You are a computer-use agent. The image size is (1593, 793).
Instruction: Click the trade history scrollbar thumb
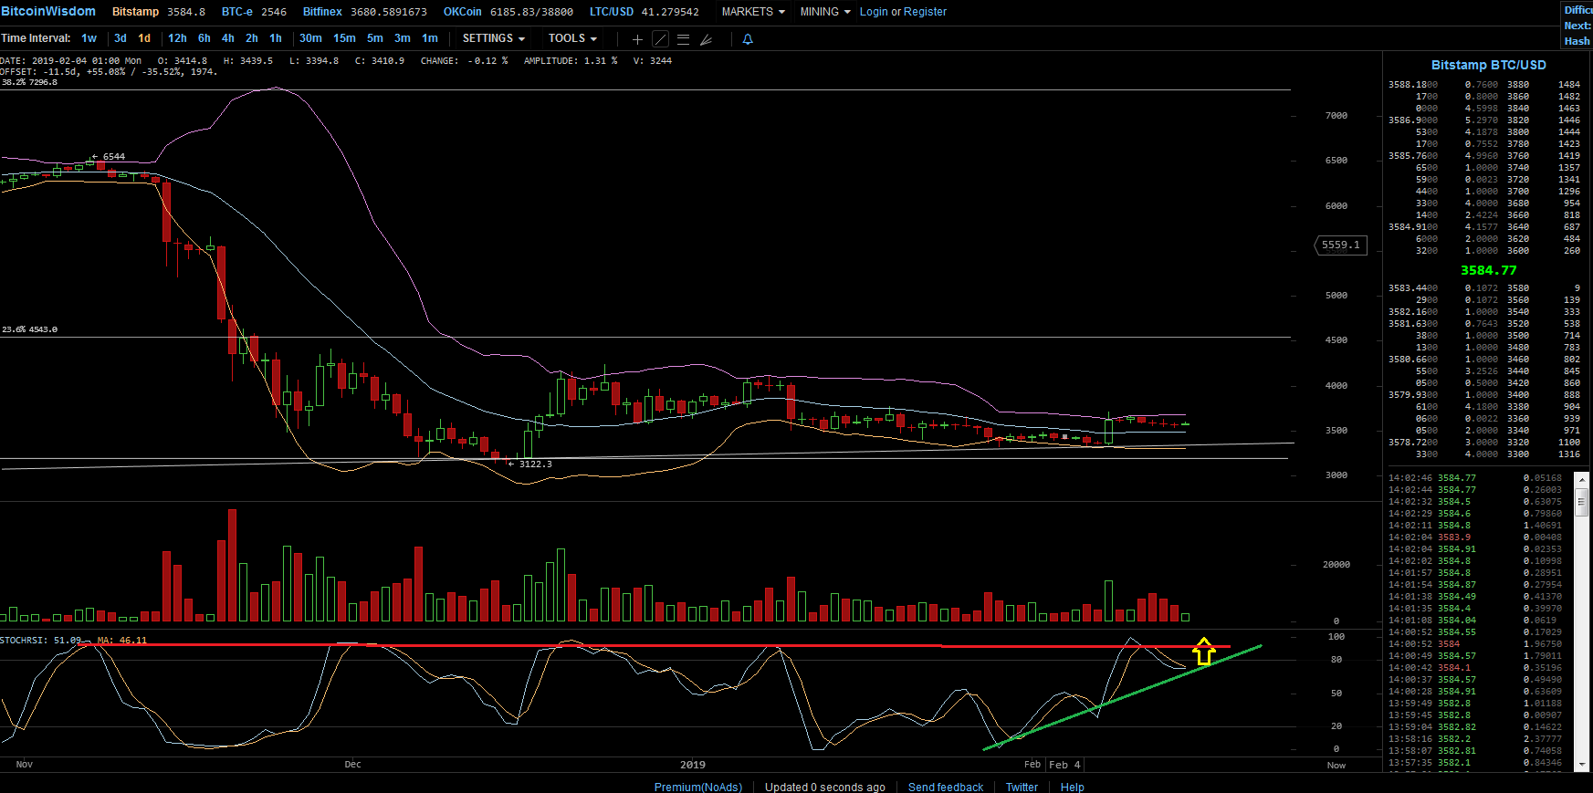pos(1582,502)
